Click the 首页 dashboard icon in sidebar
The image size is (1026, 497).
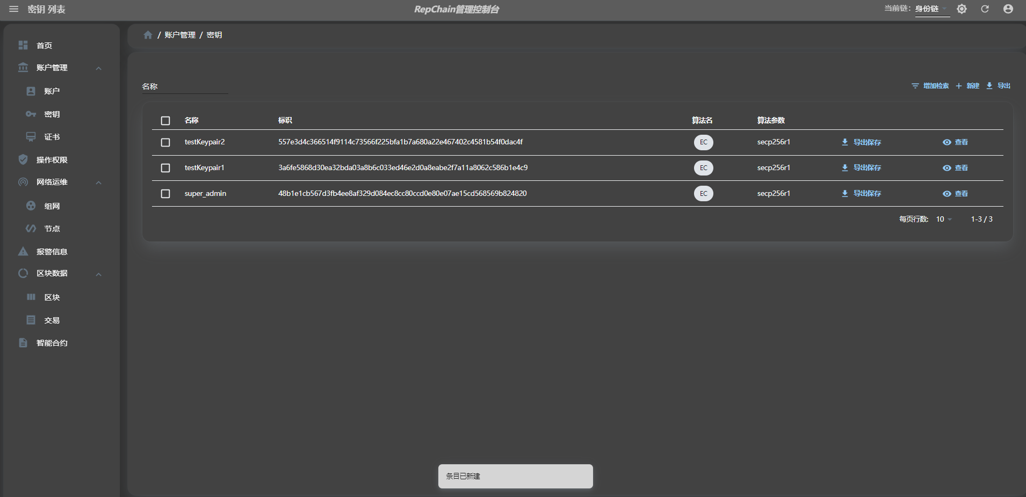coord(23,45)
